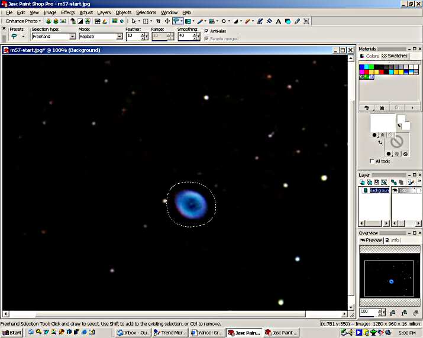
Task: Open the Mode dropdown set to Replace
Action: pos(120,37)
